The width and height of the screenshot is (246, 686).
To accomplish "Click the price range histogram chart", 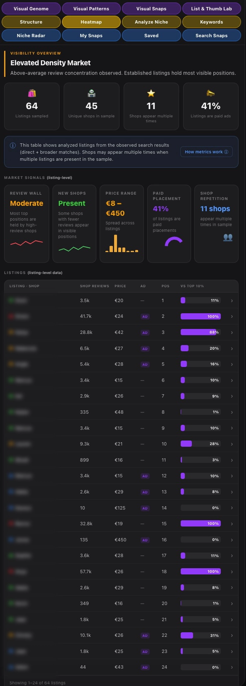I will click(122, 243).
